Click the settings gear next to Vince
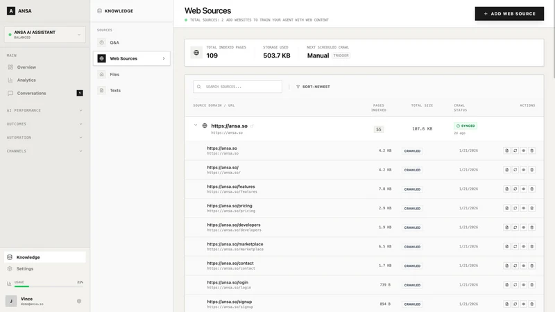 click(x=79, y=301)
